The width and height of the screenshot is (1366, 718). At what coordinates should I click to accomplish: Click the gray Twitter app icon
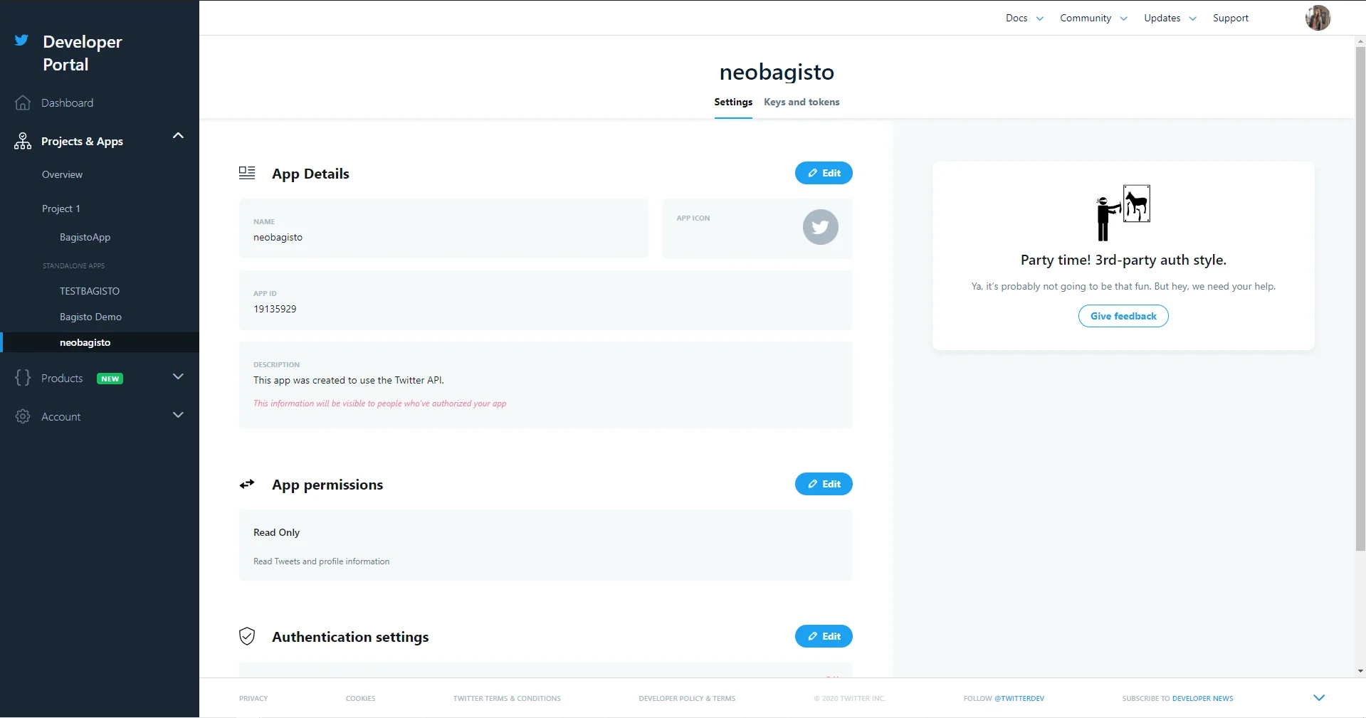pyautogui.click(x=820, y=227)
